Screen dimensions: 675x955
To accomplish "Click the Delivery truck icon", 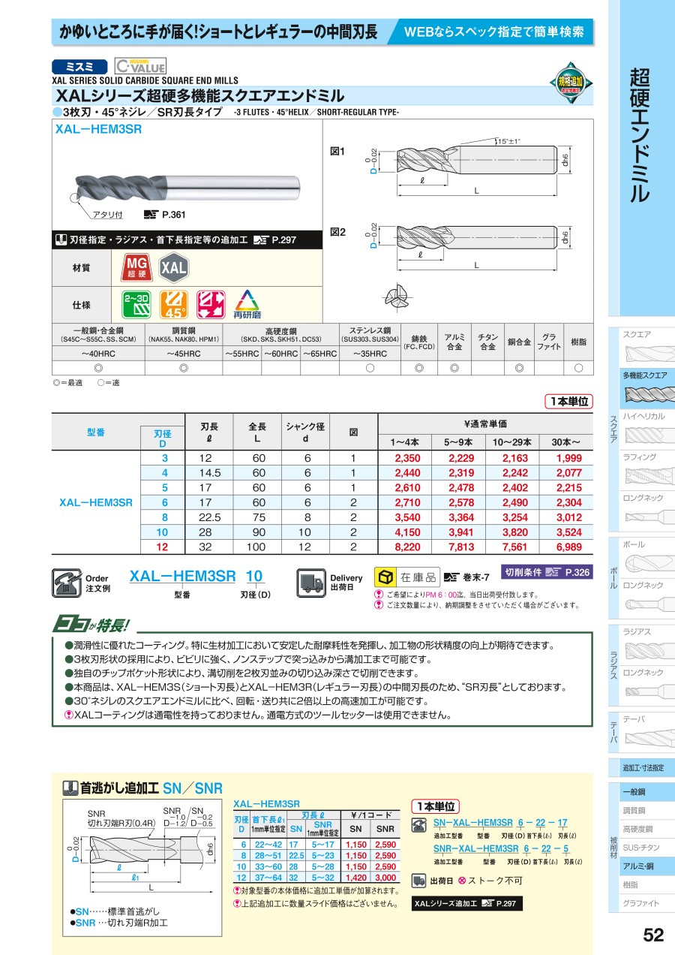I will [311, 582].
